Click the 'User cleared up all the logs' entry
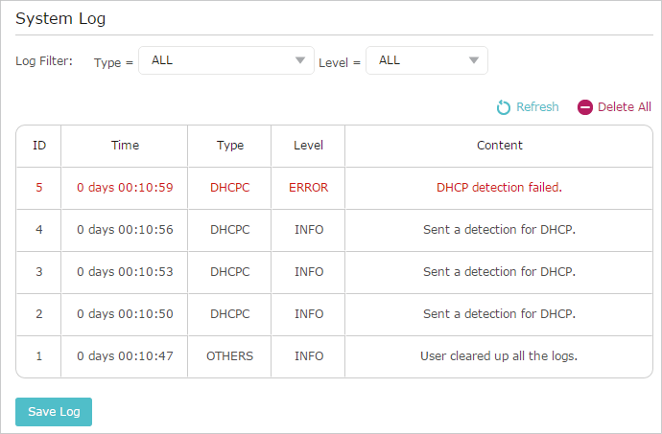The width and height of the screenshot is (662, 434). [x=499, y=356]
